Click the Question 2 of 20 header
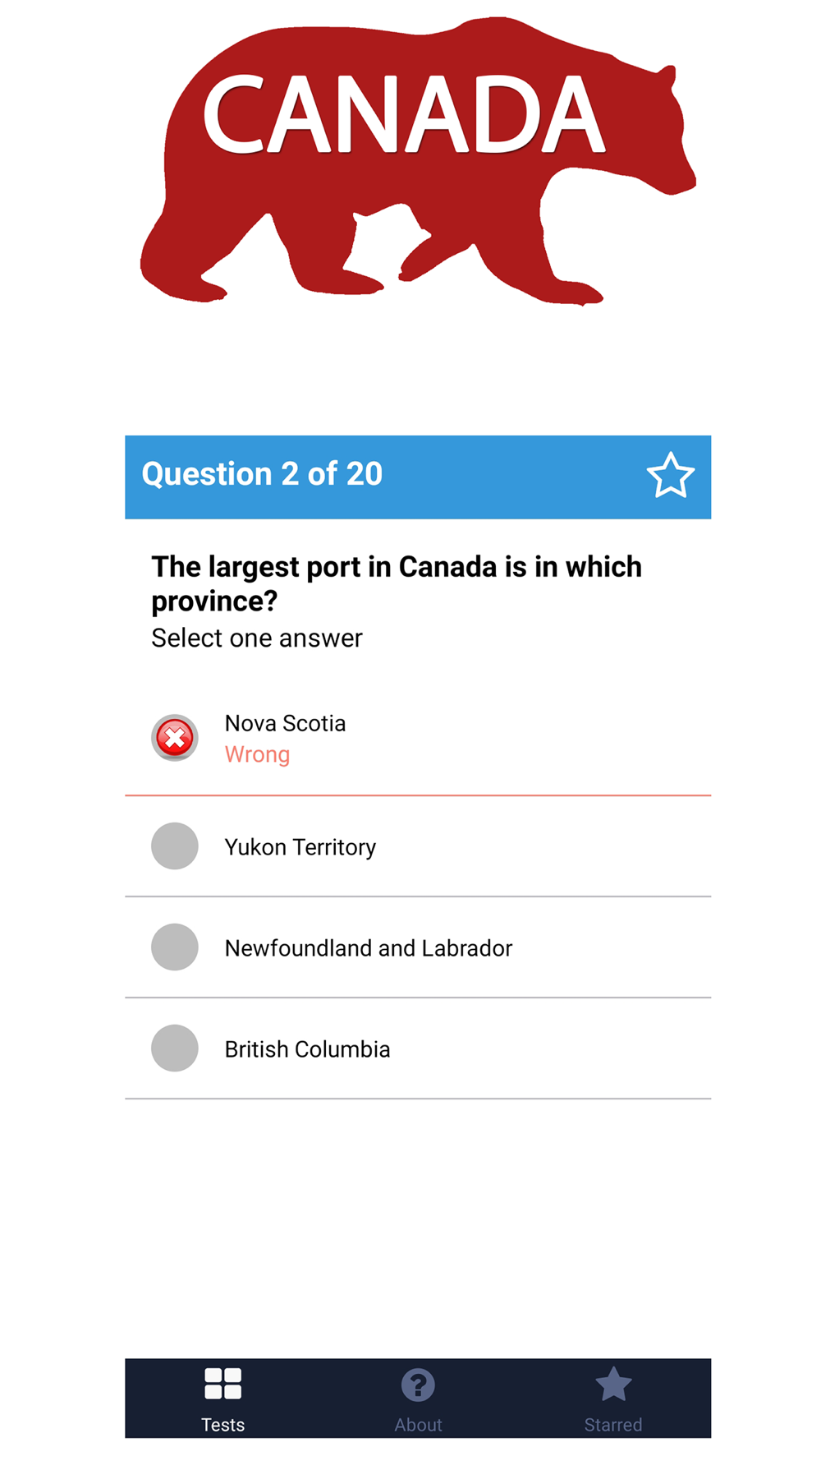This screenshot has height=1461, width=821. 262,474
